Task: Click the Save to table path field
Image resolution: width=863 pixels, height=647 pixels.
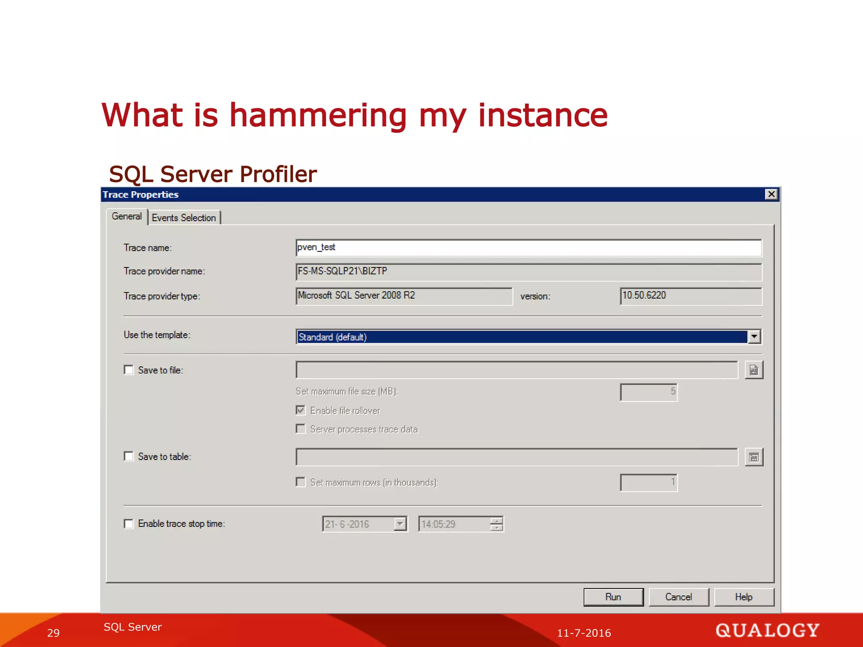Action: click(517, 457)
